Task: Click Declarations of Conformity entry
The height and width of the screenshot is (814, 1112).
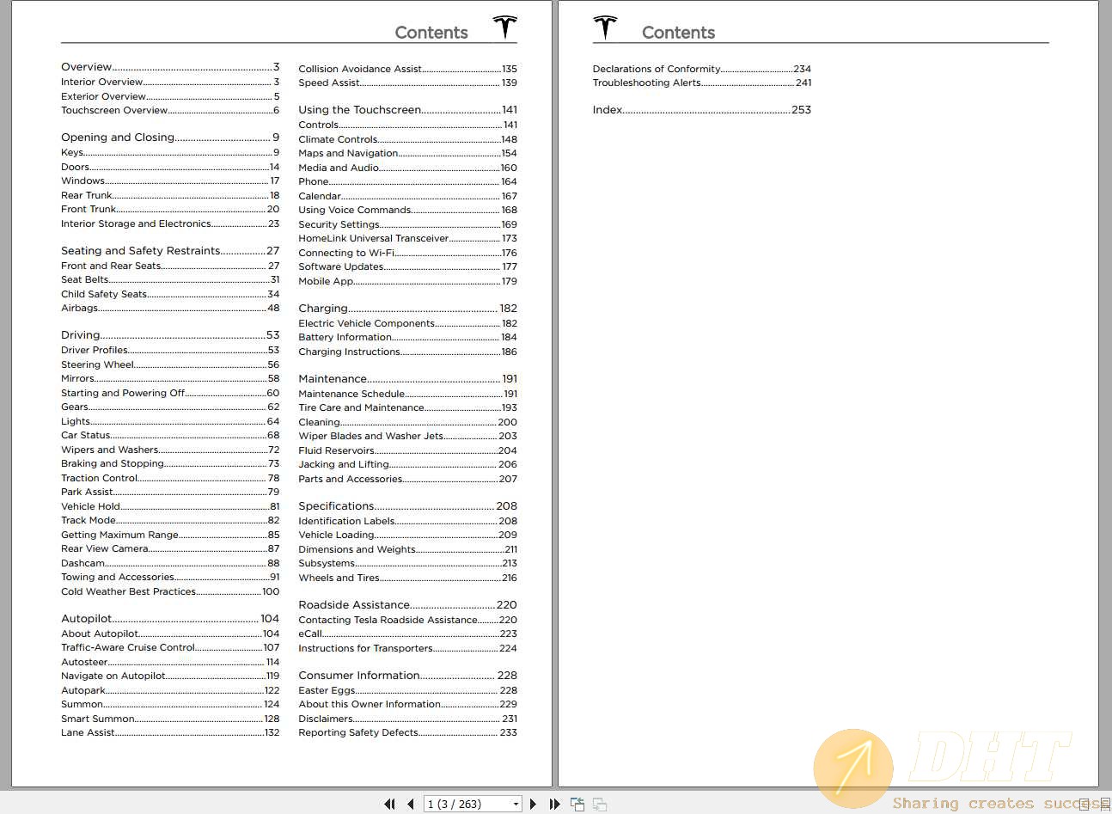Action: (701, 69)
